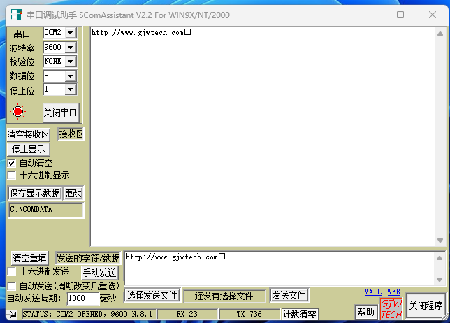Viewport: 450px width, 323px height.
Task: Click the 自动发送周期 1000 input field
Action: [x=83, y=299]
